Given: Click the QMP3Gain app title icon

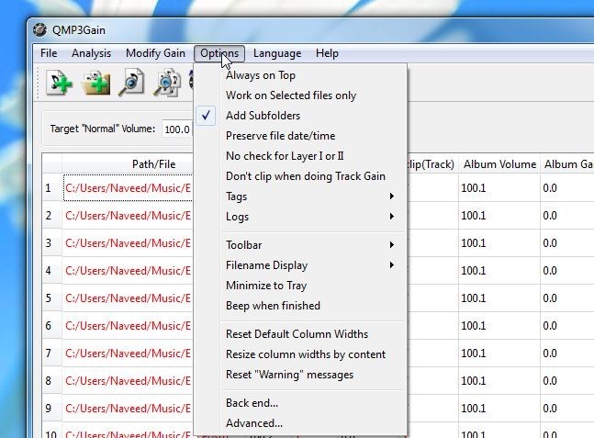Looking at the screenshot, I should 39,30.
